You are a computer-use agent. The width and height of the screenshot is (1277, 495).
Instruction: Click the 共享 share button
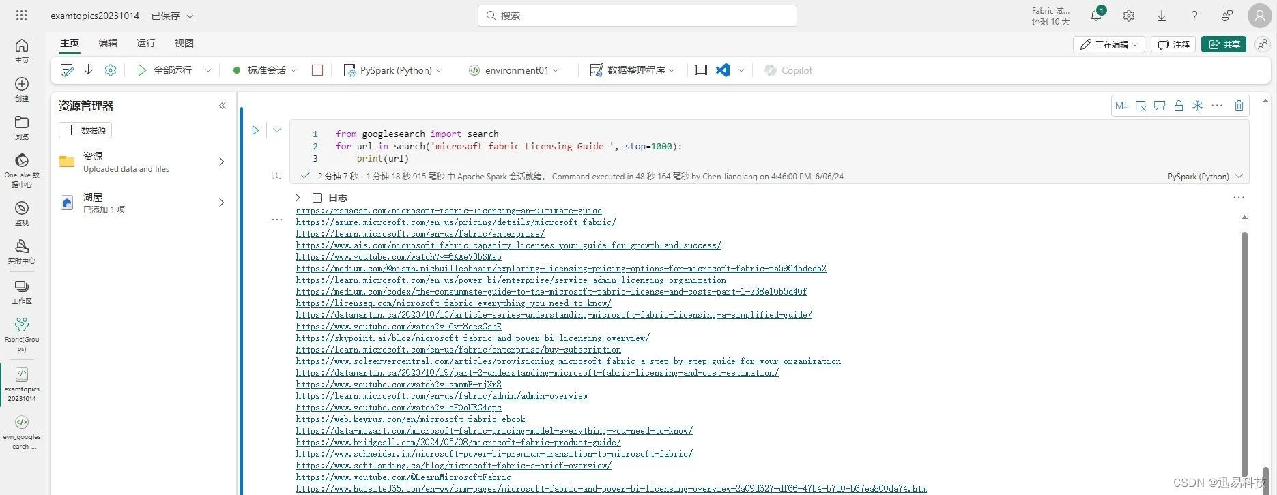coord(1224,44)
